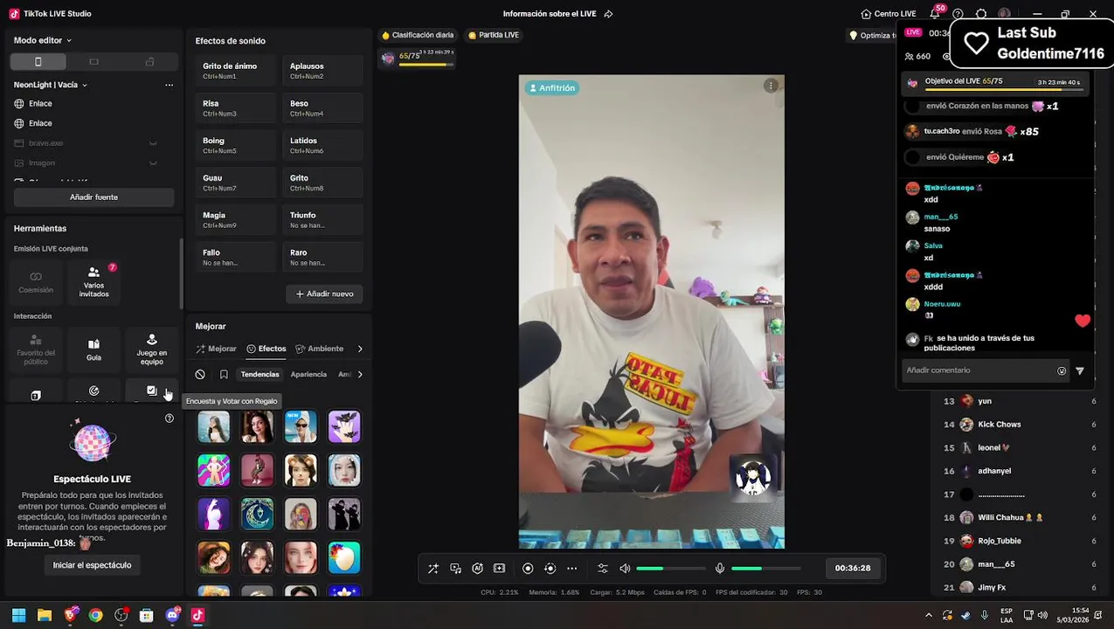Click the Añadir fuente button
This screenshot has height=629, width=1114.
click(93, 197)
